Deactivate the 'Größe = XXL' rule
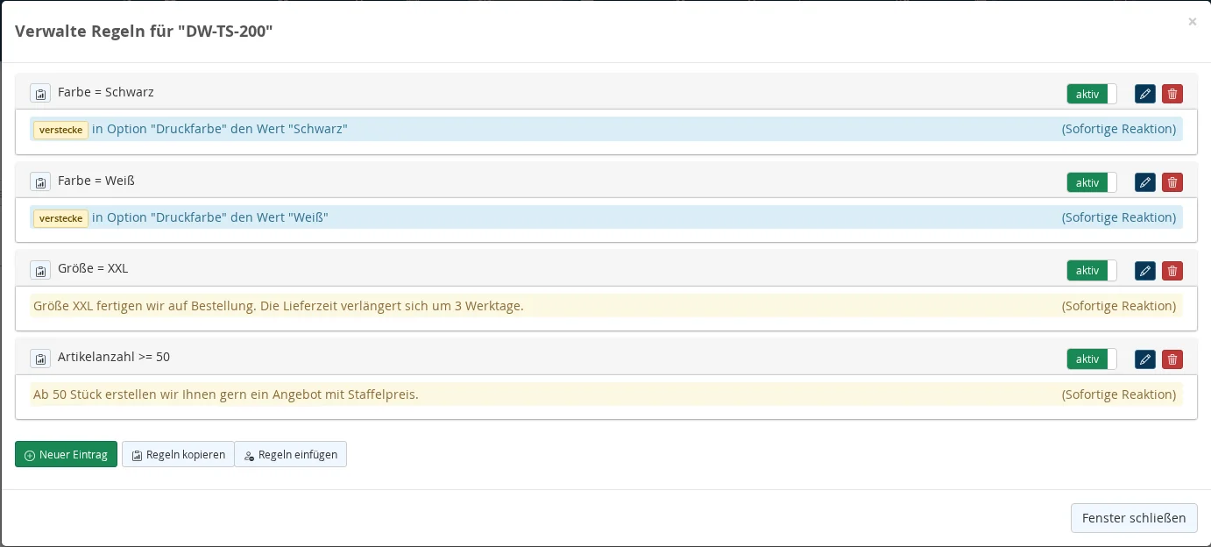The image size is (1211, 547). [x=1092, y=271]
